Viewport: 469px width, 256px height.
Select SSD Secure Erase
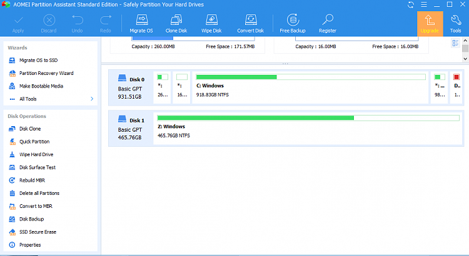click(x=33, y=232)
